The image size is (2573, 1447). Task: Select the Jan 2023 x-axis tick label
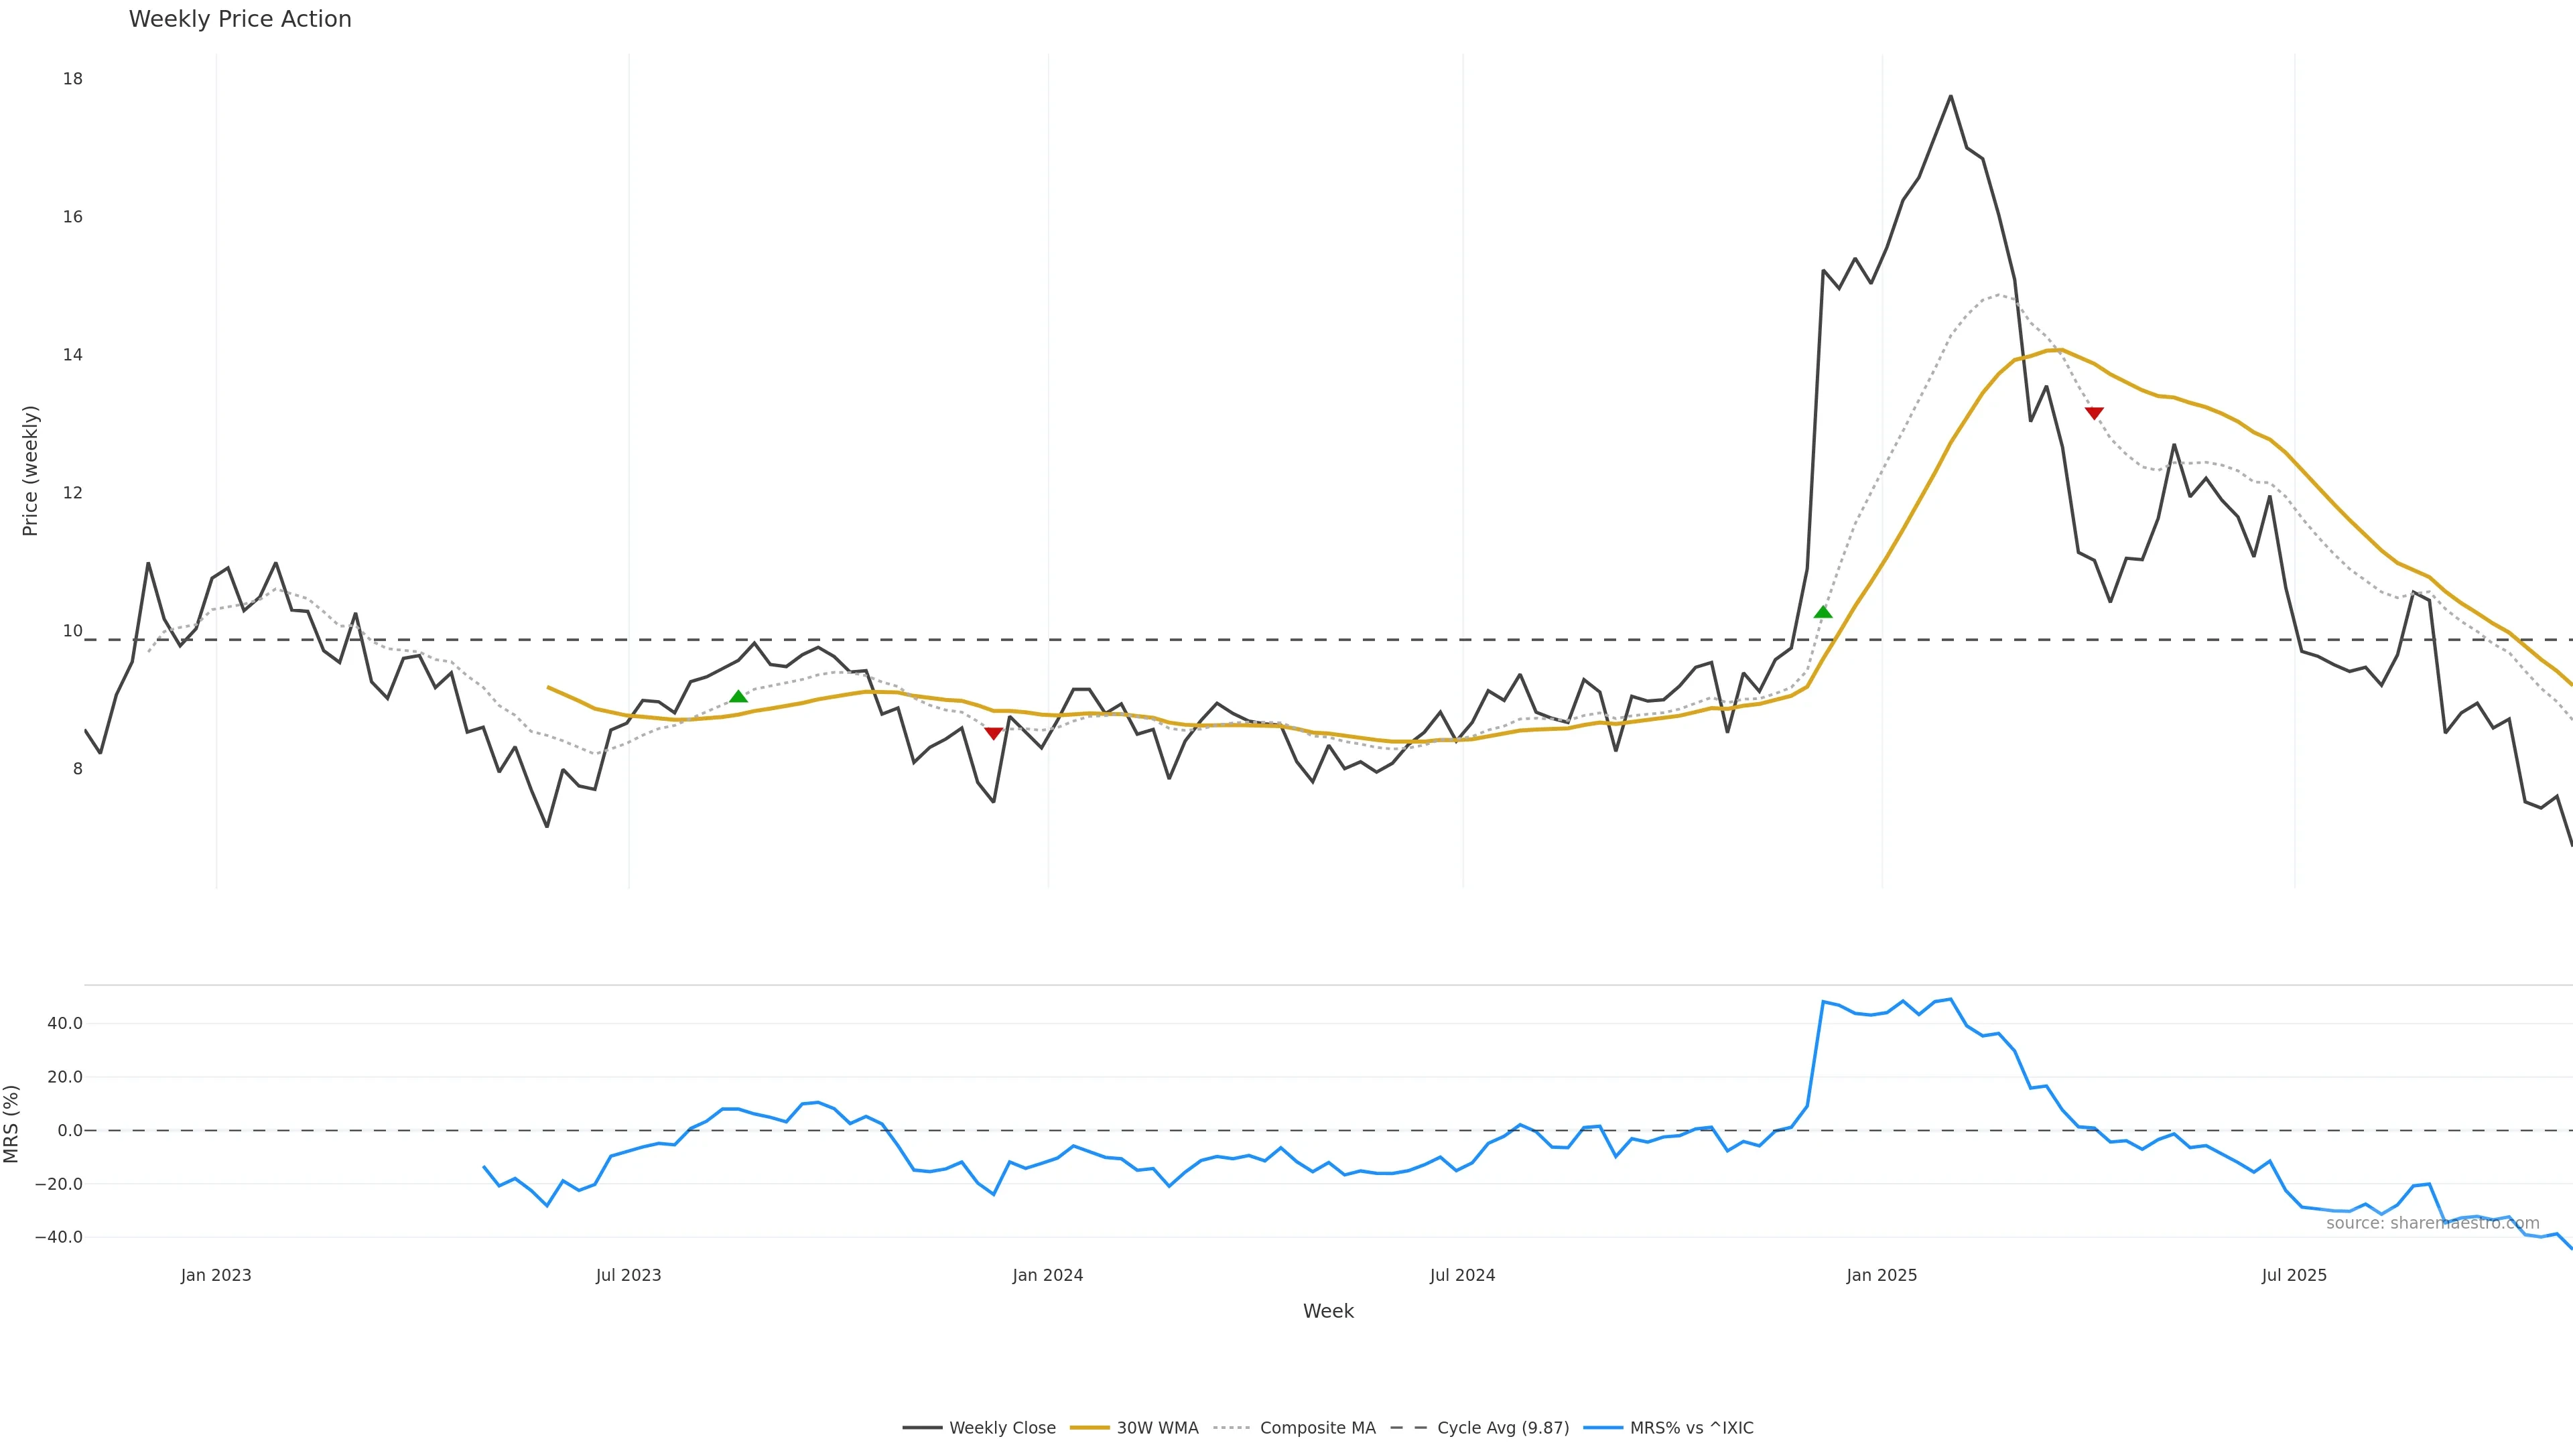[x=216, y=1276]
